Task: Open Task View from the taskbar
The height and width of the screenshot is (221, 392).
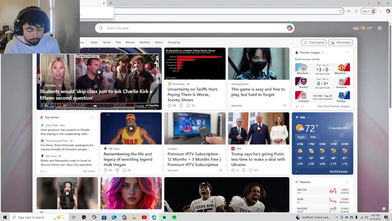Action: (73, 217)
